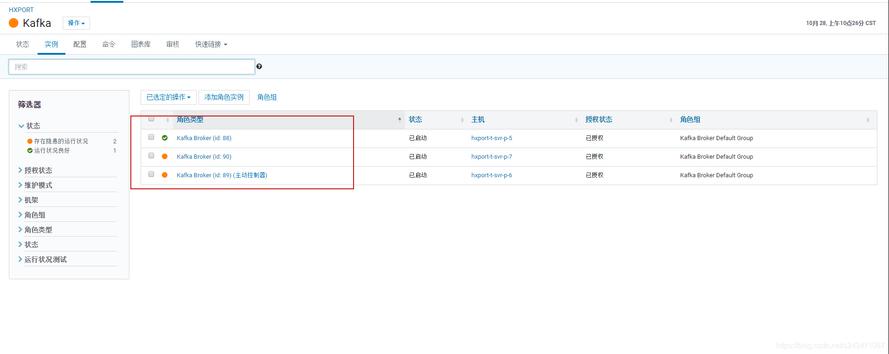Open the 命令 tab
Screen dimensions: 889x354
coord(109,44)
